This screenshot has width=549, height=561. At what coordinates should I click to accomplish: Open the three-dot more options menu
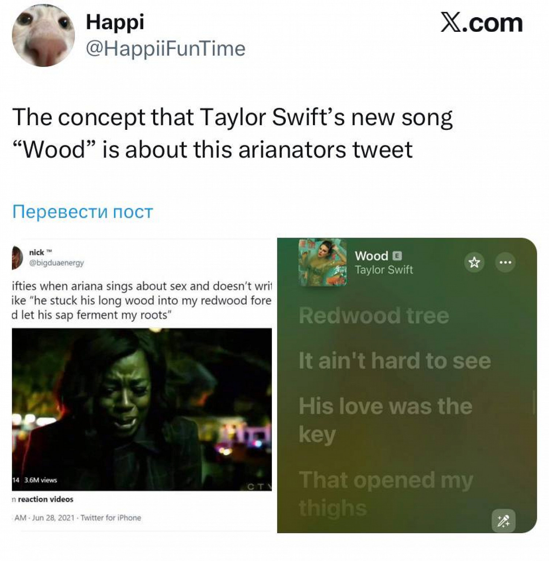click(x=505, y=262)
